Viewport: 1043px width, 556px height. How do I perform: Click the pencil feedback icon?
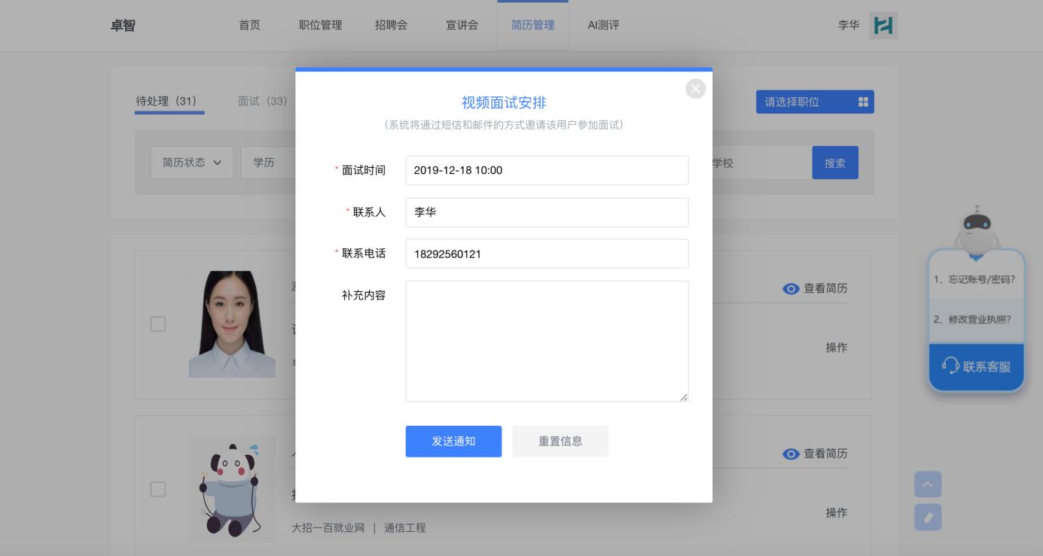click(x=928, y=517)
